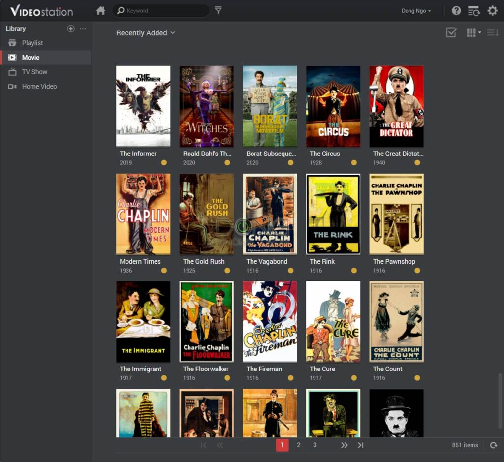
Task: Toggle watched status dot for The Informer
Action: (x=164, y=162)
